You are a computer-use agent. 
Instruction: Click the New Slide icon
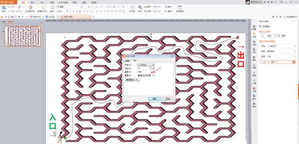(x=43, y=7)
